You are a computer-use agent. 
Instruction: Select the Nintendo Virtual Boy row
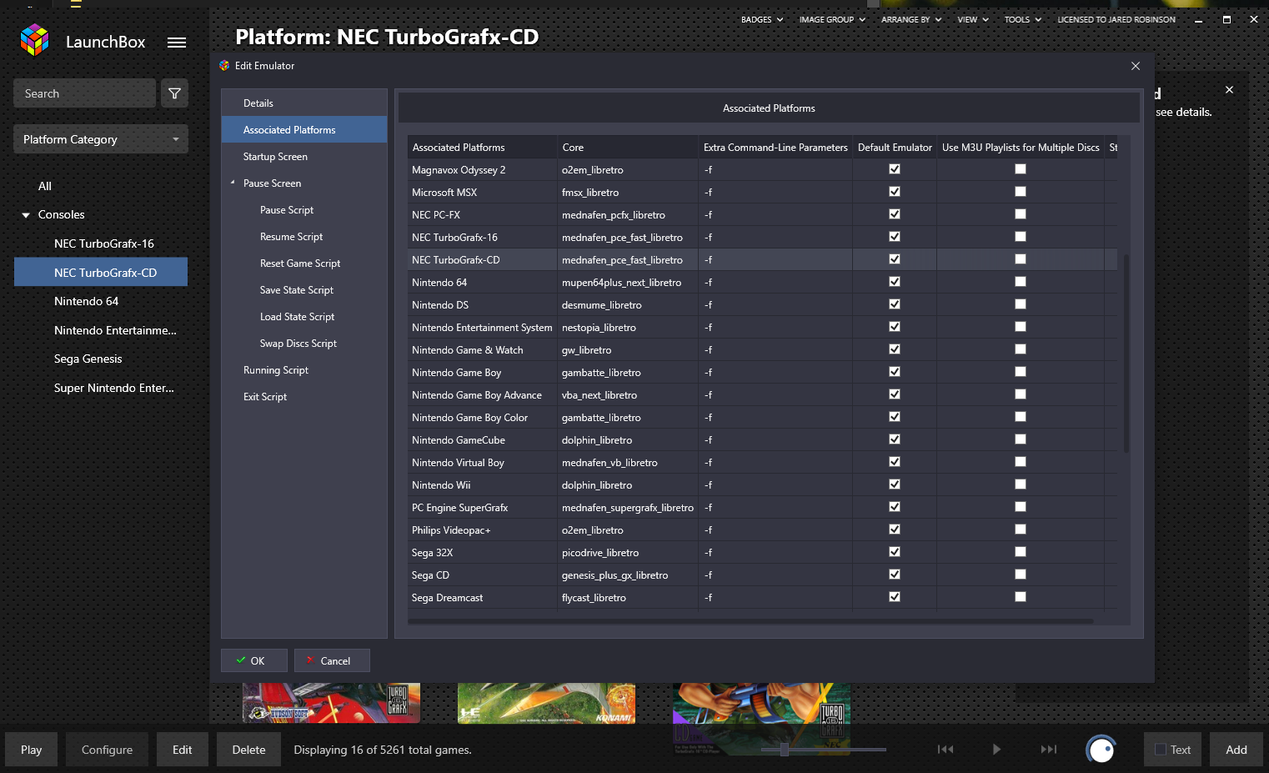(x=762, y=463)
